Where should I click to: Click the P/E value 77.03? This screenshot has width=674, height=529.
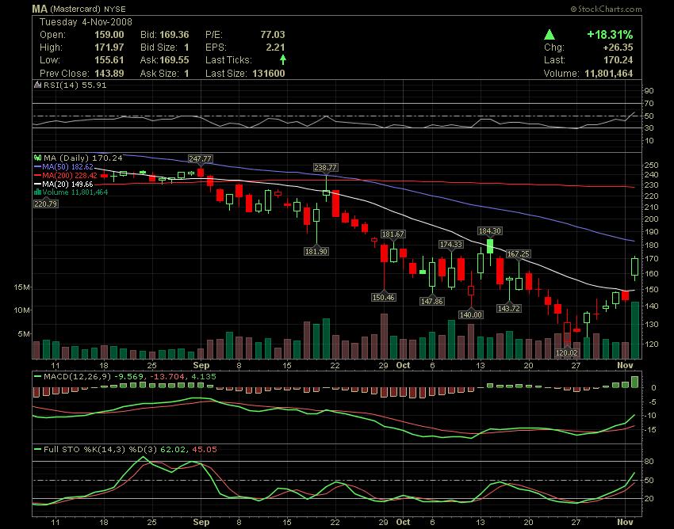[273, 35]
